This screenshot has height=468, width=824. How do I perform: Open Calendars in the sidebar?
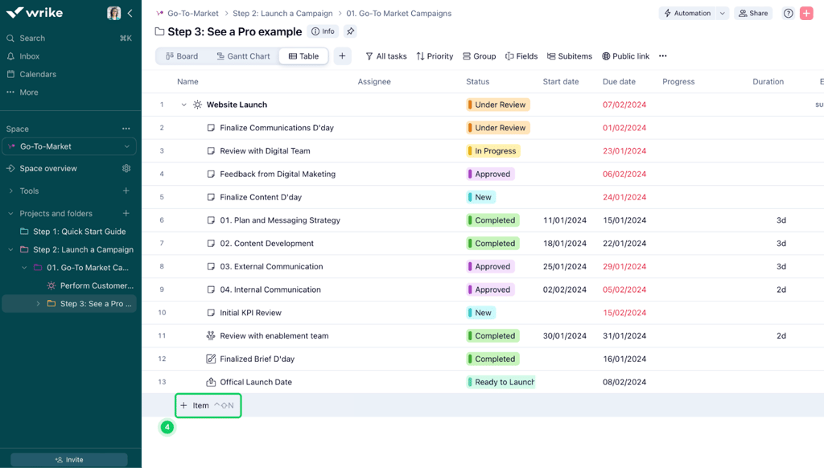(37, 73)
